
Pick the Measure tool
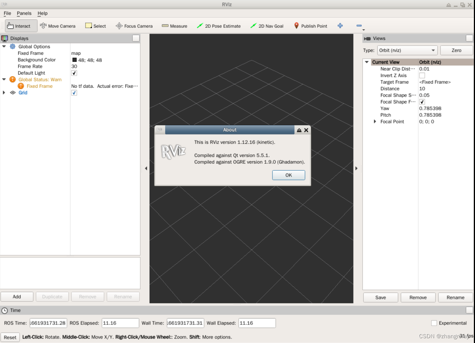click(x=174, y=26)
